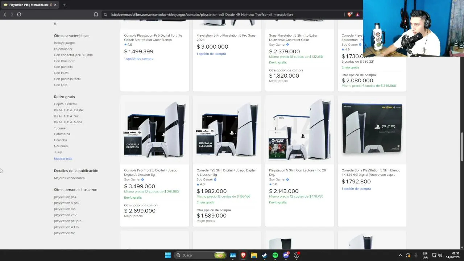Open Consola Ps5 Pro 2tb Digital title link
This screenshot has width=464, height=261.
tap(151, 173)
